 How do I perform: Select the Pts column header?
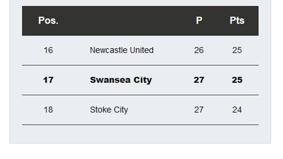(237, 21)
